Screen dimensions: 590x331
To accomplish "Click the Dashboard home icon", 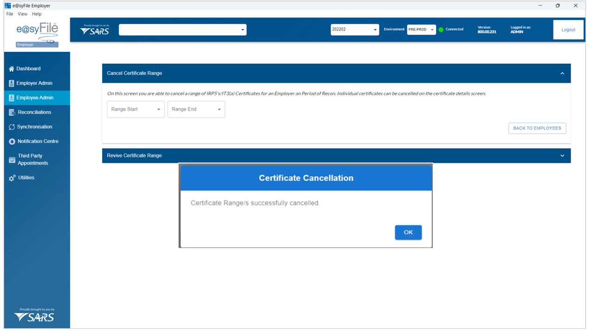I will (x=12, y=69).
